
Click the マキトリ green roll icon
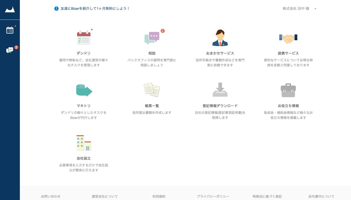point(84,90)
